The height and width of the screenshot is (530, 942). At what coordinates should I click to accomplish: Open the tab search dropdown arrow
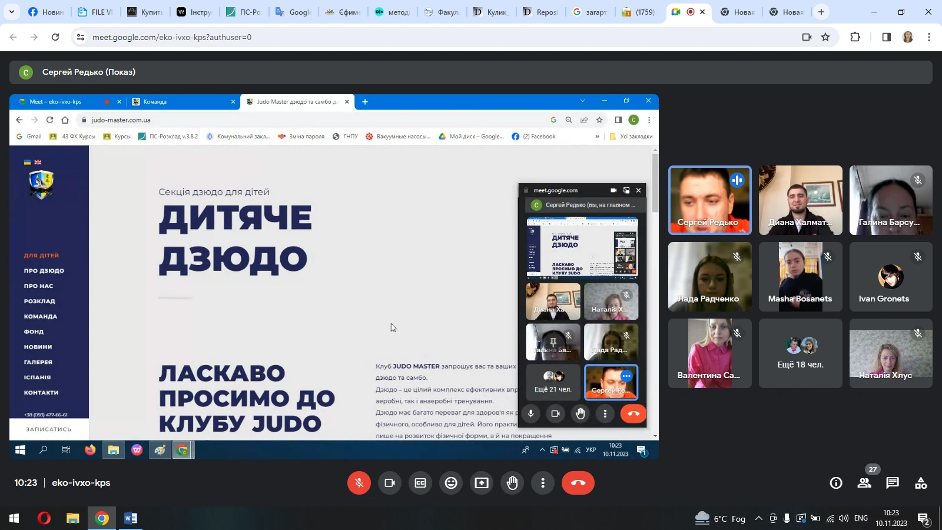[x=11, y=12]
